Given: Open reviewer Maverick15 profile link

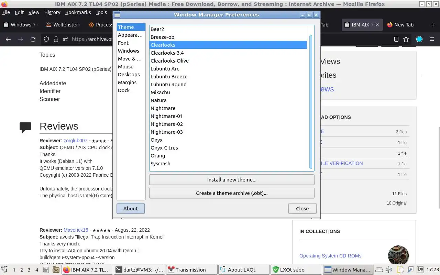Looking at the screenshot, I should point(76,230).
